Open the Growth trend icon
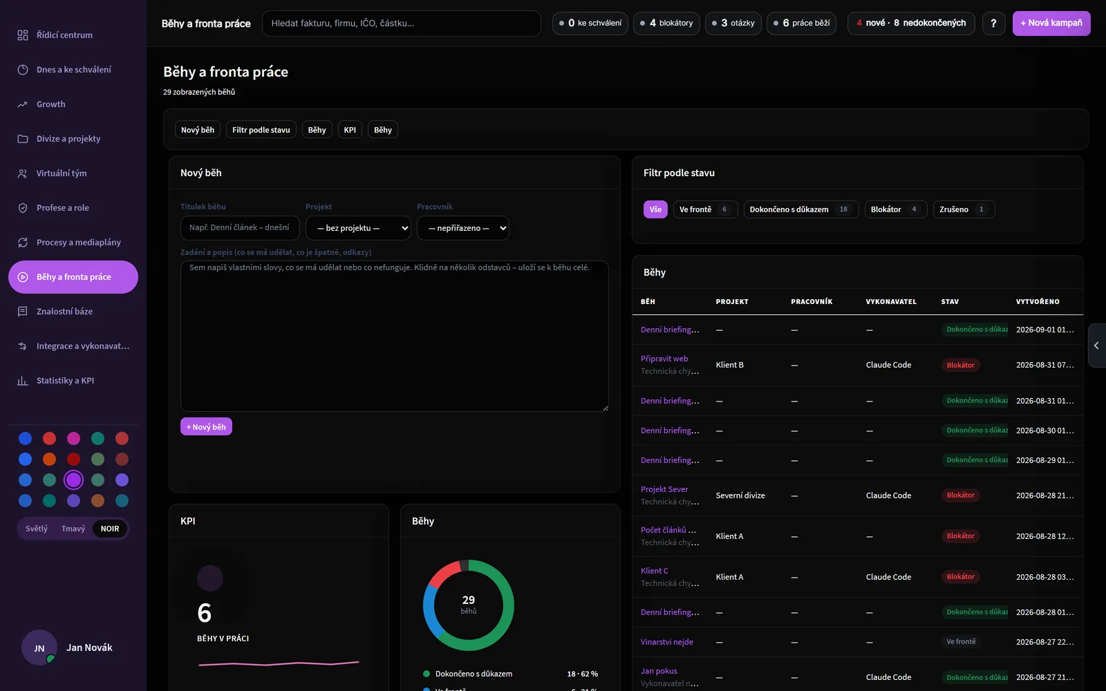 click(x=23, y=104)
